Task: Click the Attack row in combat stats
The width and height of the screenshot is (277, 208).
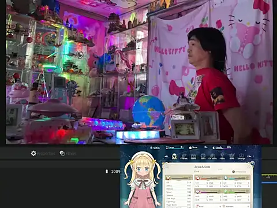Action: 179,185
